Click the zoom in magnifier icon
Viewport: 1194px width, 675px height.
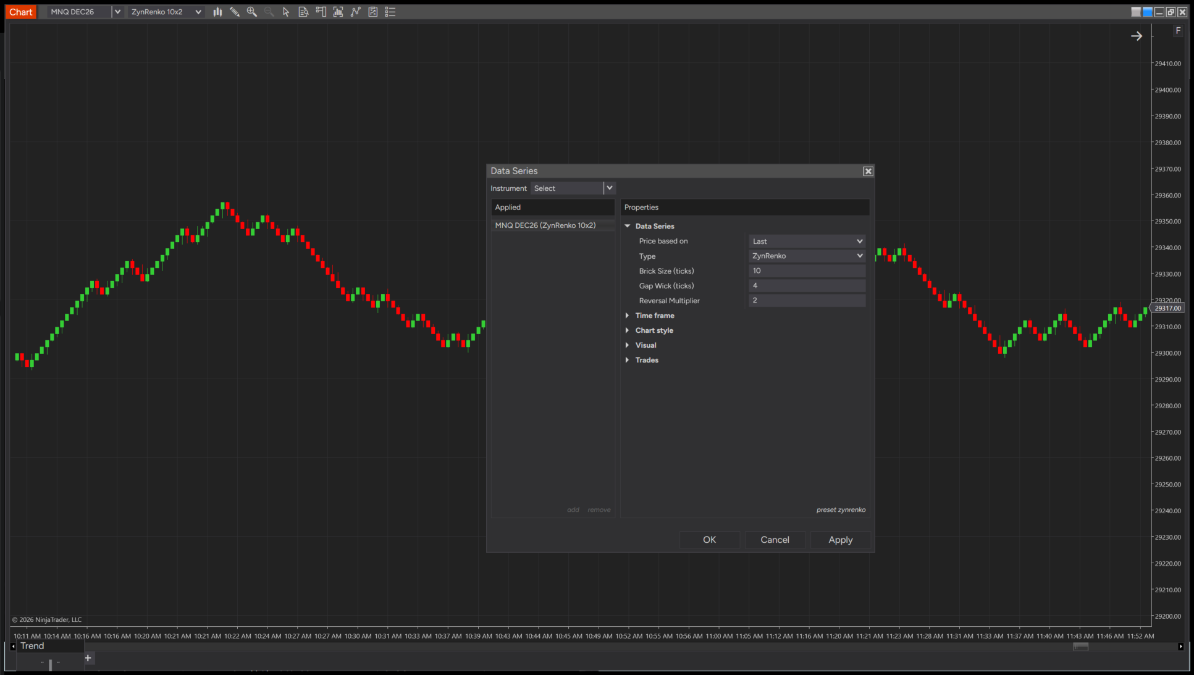252,12
